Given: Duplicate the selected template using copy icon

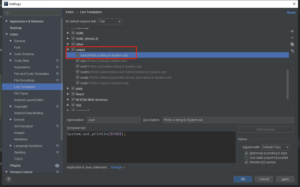Looking at the screenshot, I should 292,44.
